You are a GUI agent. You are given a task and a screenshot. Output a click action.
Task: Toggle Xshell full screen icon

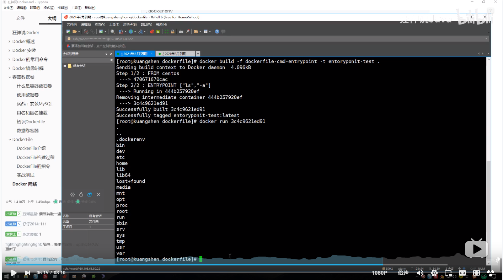coord(166,32)
